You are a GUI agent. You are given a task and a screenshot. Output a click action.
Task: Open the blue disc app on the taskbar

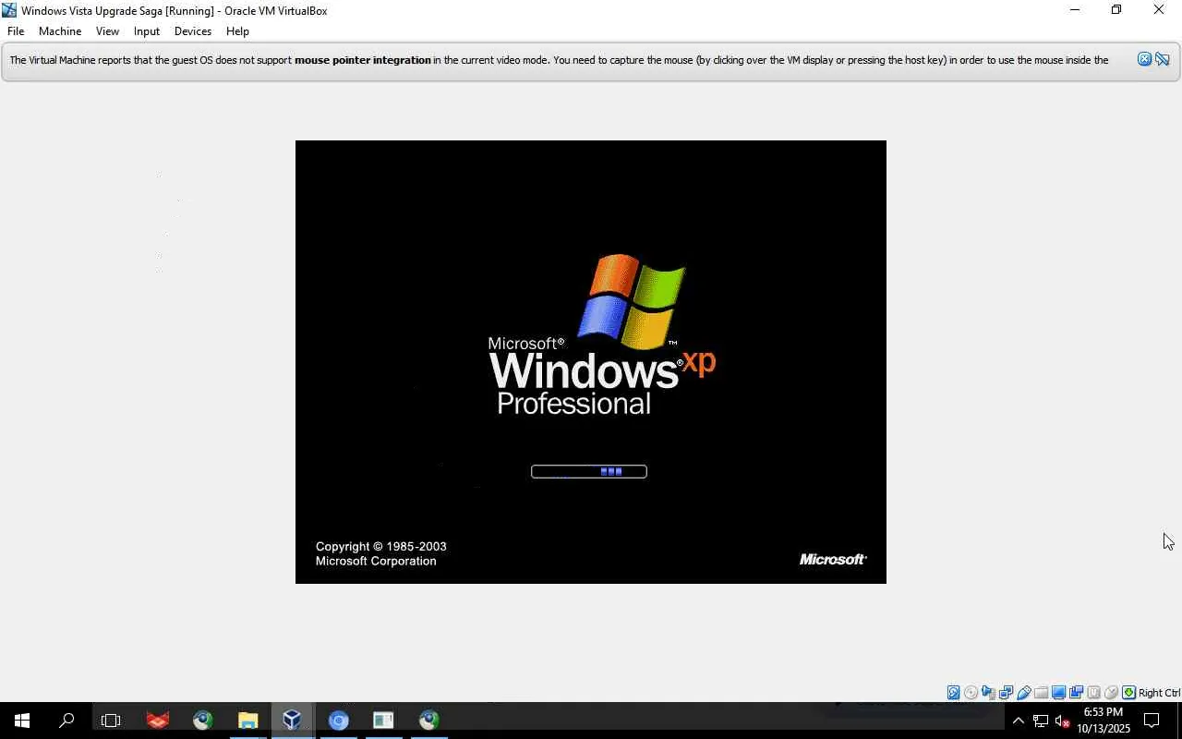[x=338, y=721]
